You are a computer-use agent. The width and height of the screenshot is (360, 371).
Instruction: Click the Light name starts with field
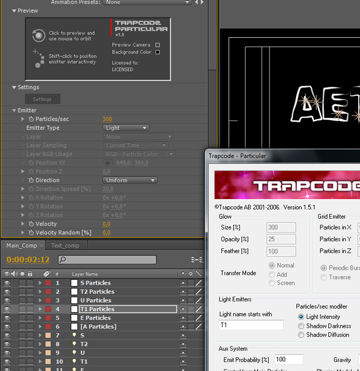click(251, 325)
